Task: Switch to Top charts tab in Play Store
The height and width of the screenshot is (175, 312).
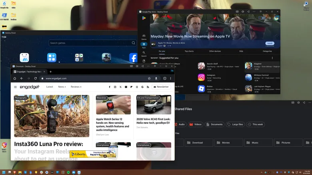Action: coord(189,51)
